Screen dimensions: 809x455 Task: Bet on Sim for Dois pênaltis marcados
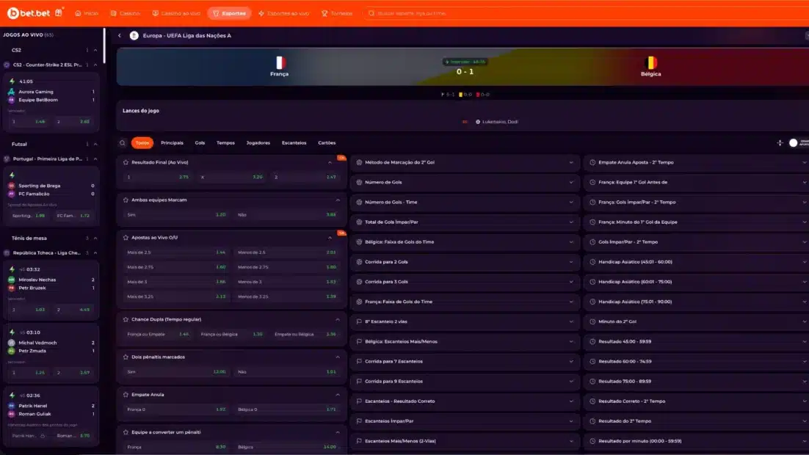point(176,372)
